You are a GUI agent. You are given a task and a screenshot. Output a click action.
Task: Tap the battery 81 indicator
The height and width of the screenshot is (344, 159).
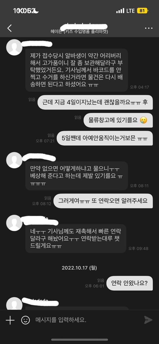pos(142,11)
